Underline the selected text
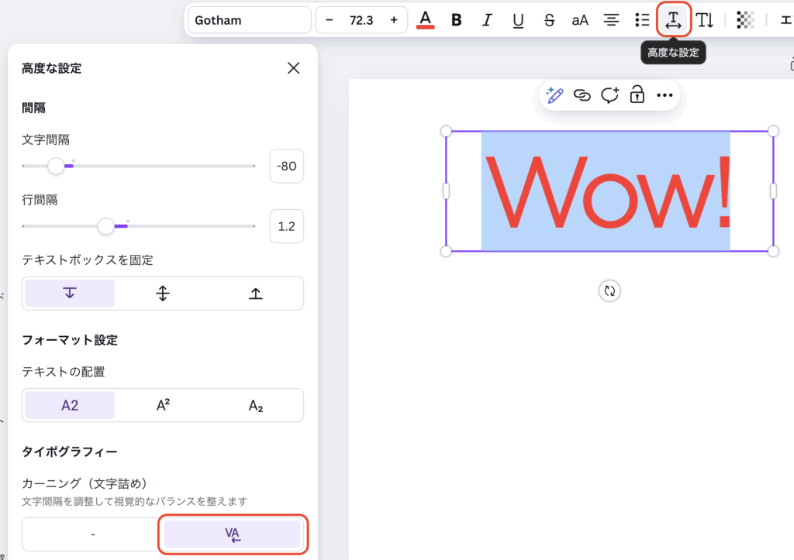 pos(518,20)
